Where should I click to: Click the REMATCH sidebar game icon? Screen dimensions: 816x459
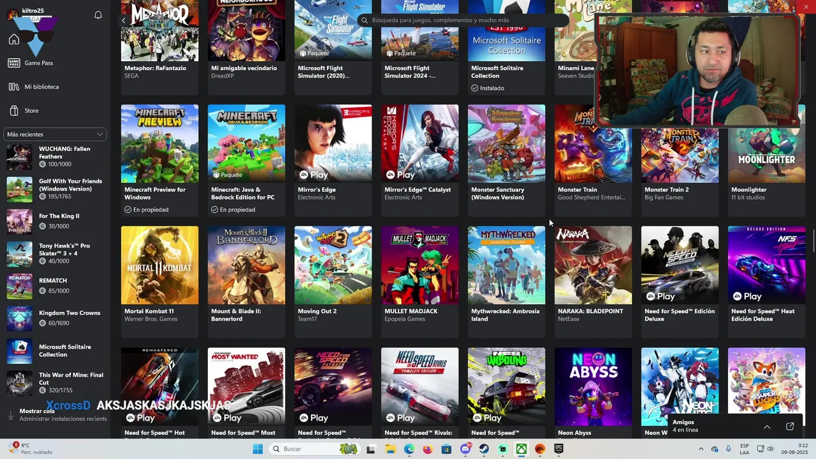19,286
